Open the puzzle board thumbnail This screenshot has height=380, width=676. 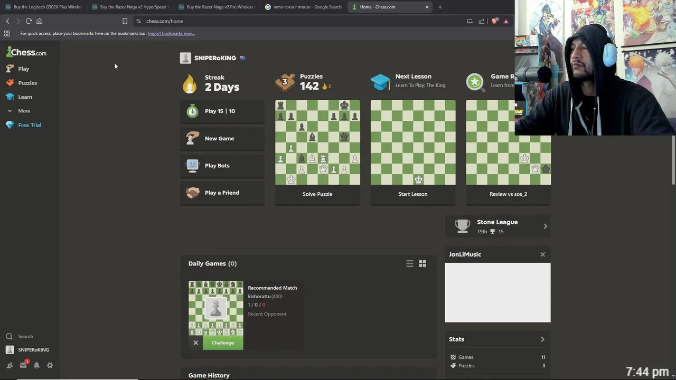tap(317, 142)
